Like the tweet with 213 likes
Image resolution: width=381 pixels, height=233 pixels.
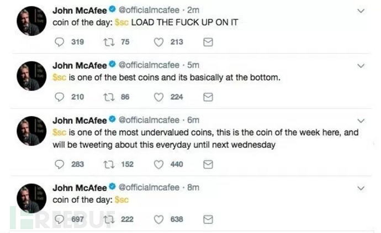(x=159, y=42)
